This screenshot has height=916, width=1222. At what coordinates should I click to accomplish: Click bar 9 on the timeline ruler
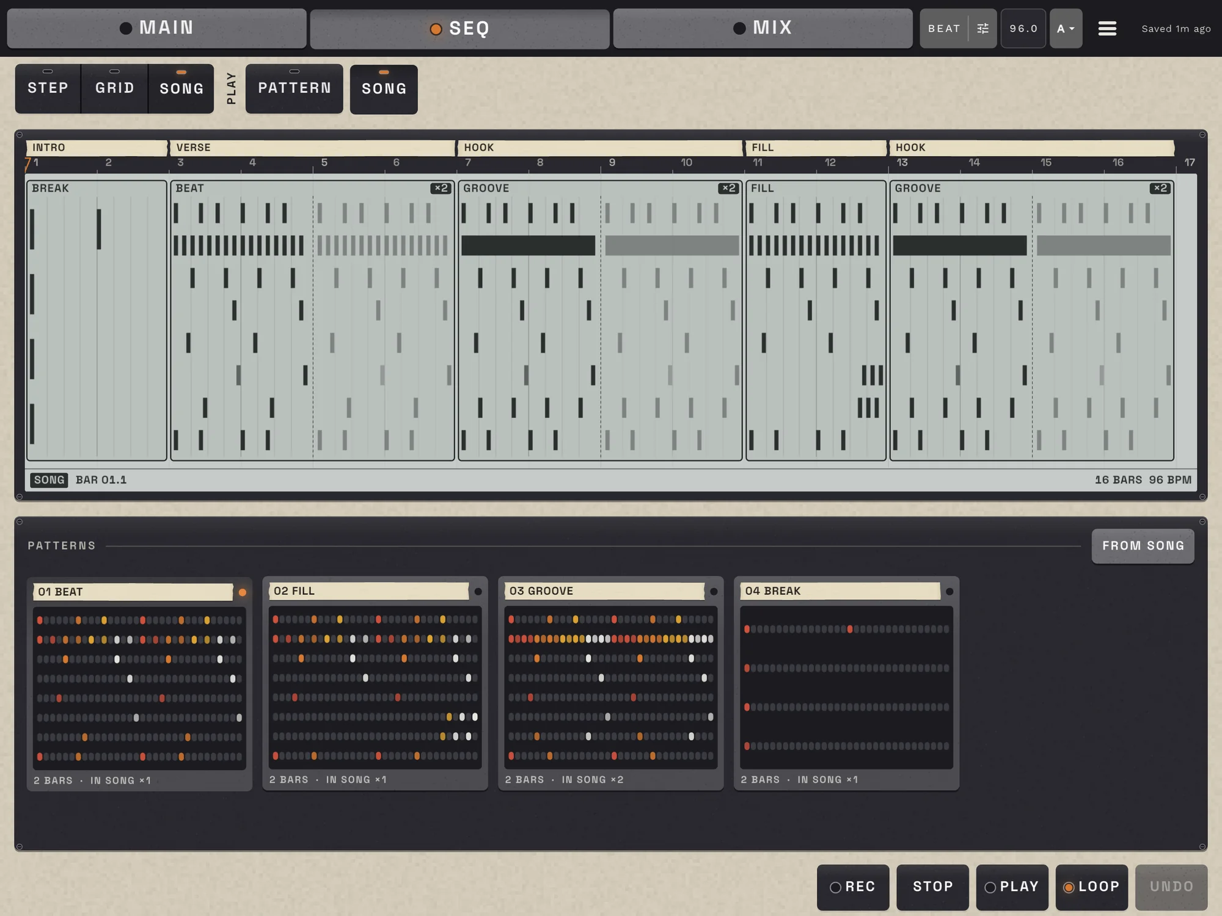click(612, 162)
